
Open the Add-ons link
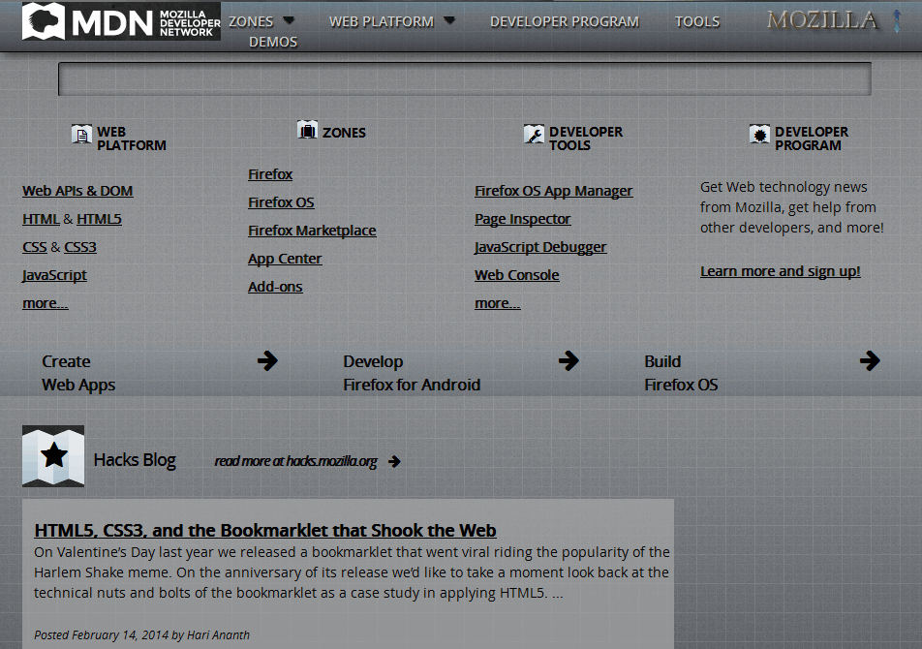tap(275, 287)
